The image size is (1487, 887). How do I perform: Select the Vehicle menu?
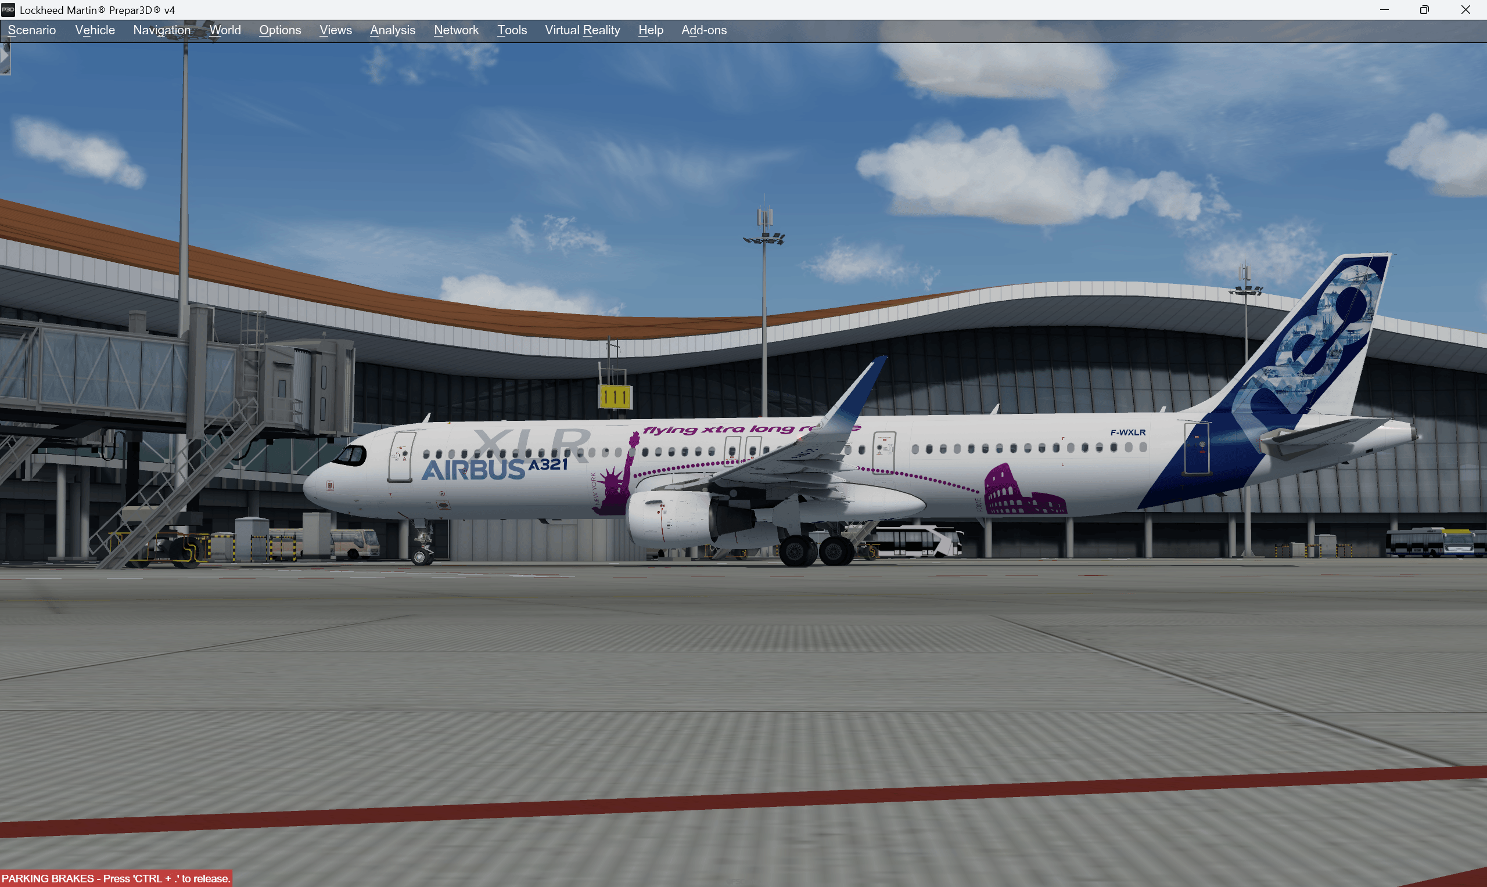coord(95,30)
